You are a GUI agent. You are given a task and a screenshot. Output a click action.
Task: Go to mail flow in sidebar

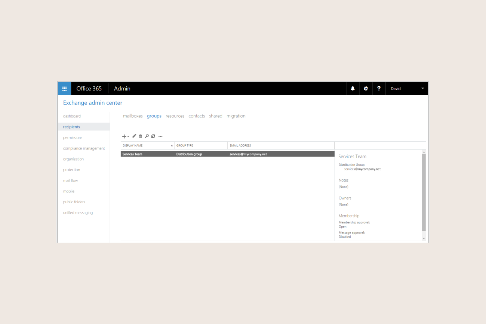click(x=70, y=180)
